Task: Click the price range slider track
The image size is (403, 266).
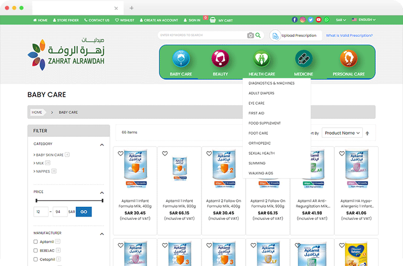Action: tap(69, 200)
